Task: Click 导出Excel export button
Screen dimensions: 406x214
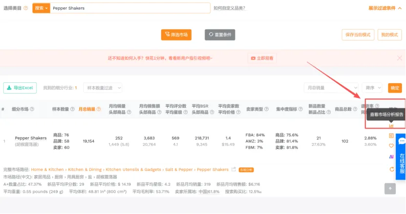Action: (x=20, y=88)
